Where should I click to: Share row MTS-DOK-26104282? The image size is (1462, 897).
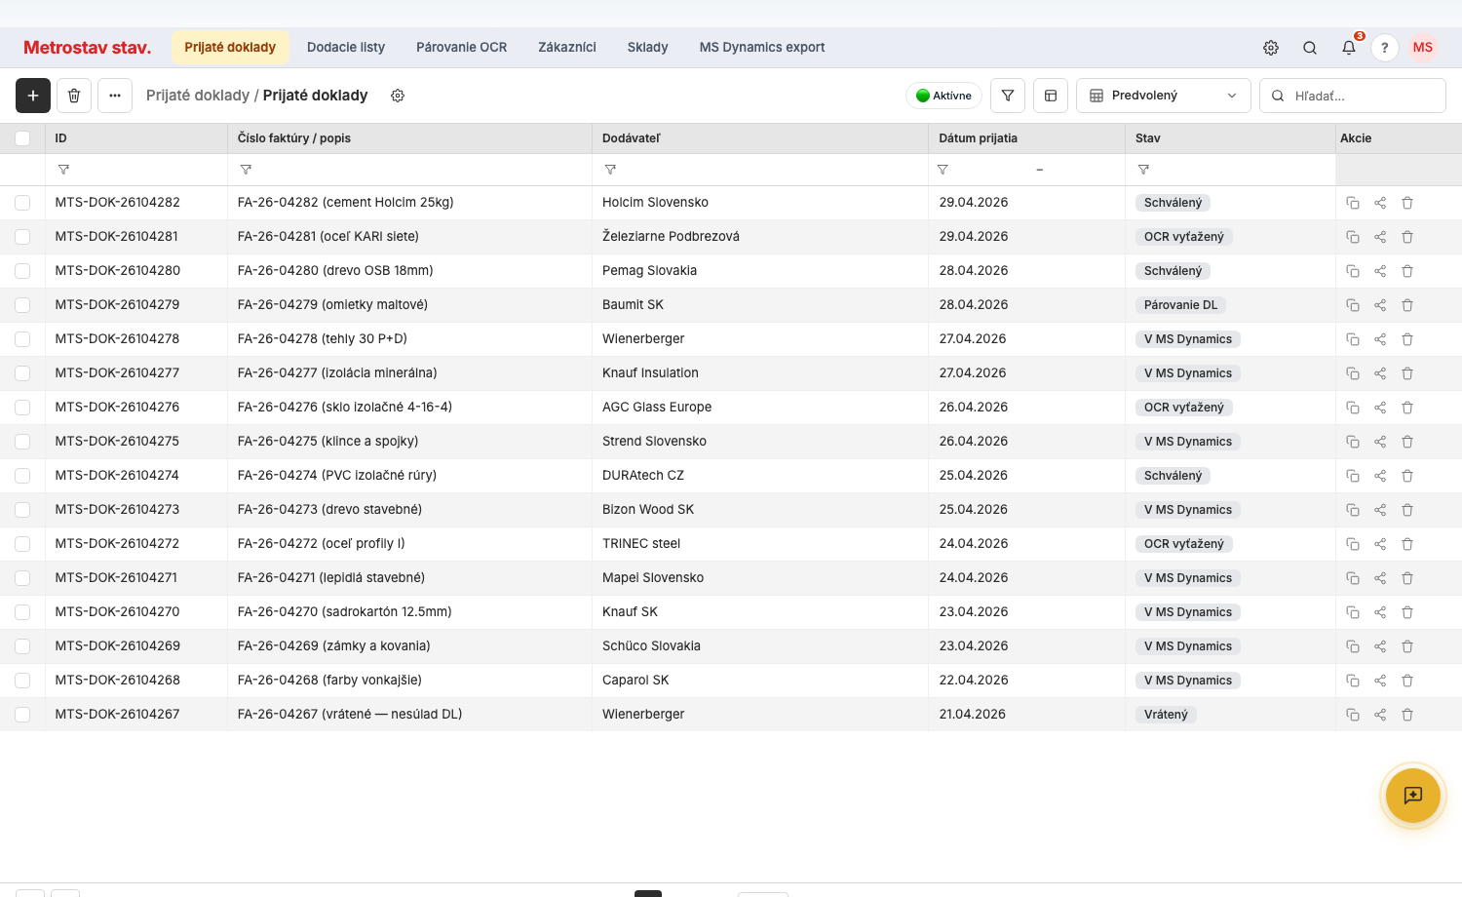pyautogui.click(x=1380, y=203)
